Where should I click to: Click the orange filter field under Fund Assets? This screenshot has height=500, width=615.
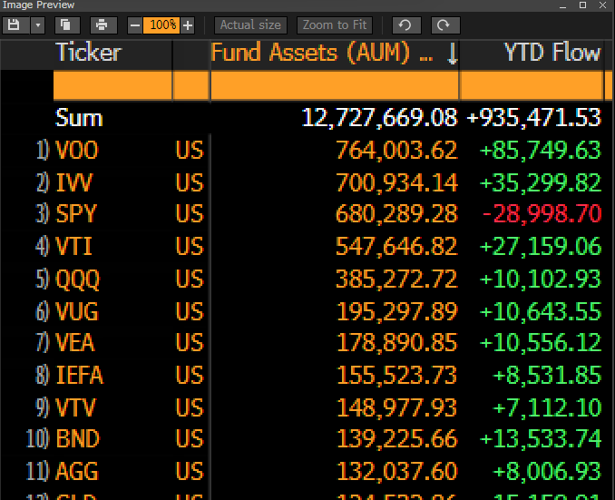(335, 85)
